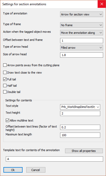Viewport: 106px width, 176px height.
Task: Click the Show all properties button
Action: click(84, 151)
